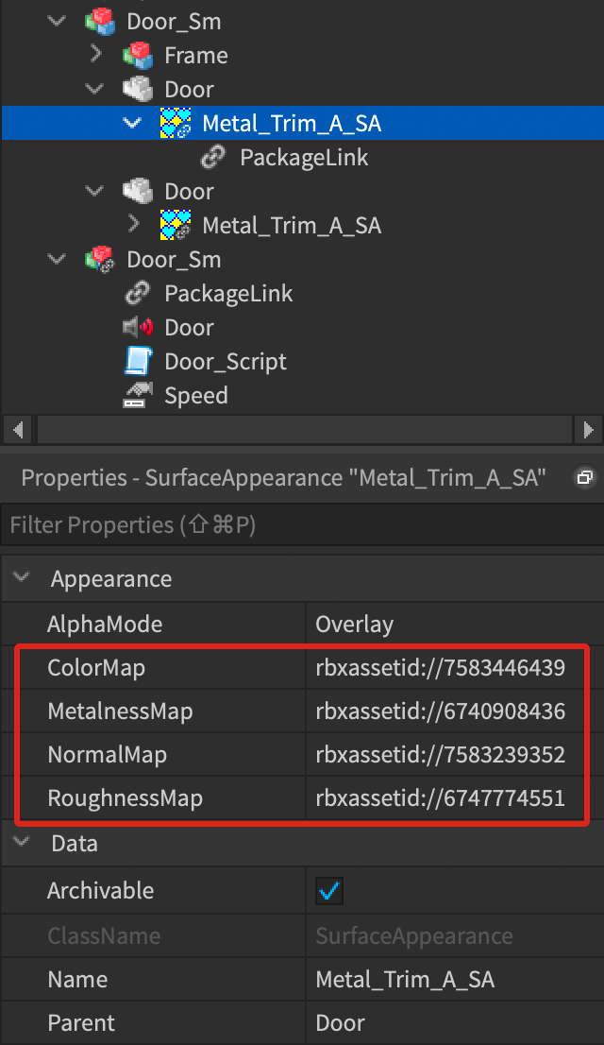Expand the Frame tree node
Screen dimensions: 604x1045
[x=95, y=54]
